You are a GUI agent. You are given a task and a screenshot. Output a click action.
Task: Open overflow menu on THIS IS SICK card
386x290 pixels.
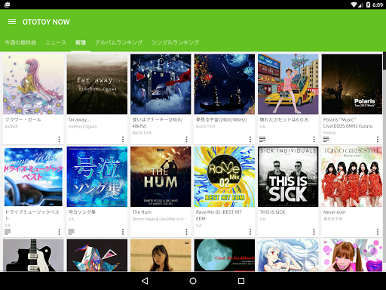(314, 232)
